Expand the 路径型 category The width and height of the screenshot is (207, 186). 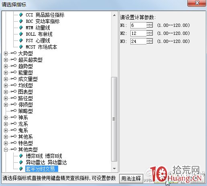(x=6, y=98)
